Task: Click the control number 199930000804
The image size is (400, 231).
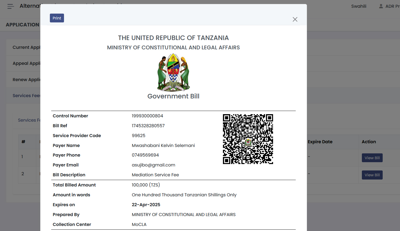Action: tap(147, 116)
